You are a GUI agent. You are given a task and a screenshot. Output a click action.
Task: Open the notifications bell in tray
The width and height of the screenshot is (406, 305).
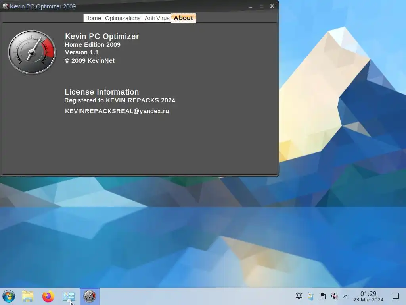[299, 296]
